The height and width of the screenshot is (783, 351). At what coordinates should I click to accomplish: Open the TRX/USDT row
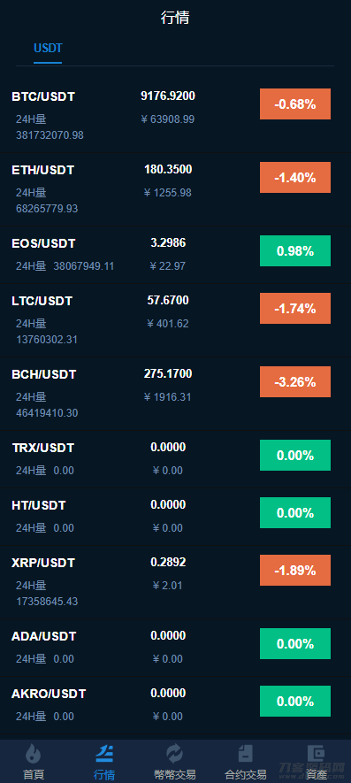[175, 458]
